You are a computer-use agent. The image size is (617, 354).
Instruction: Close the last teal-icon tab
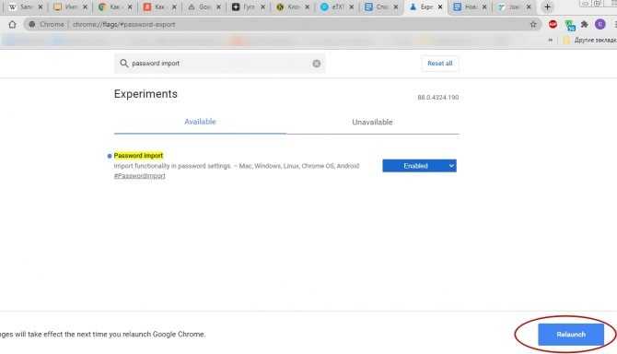529,7
